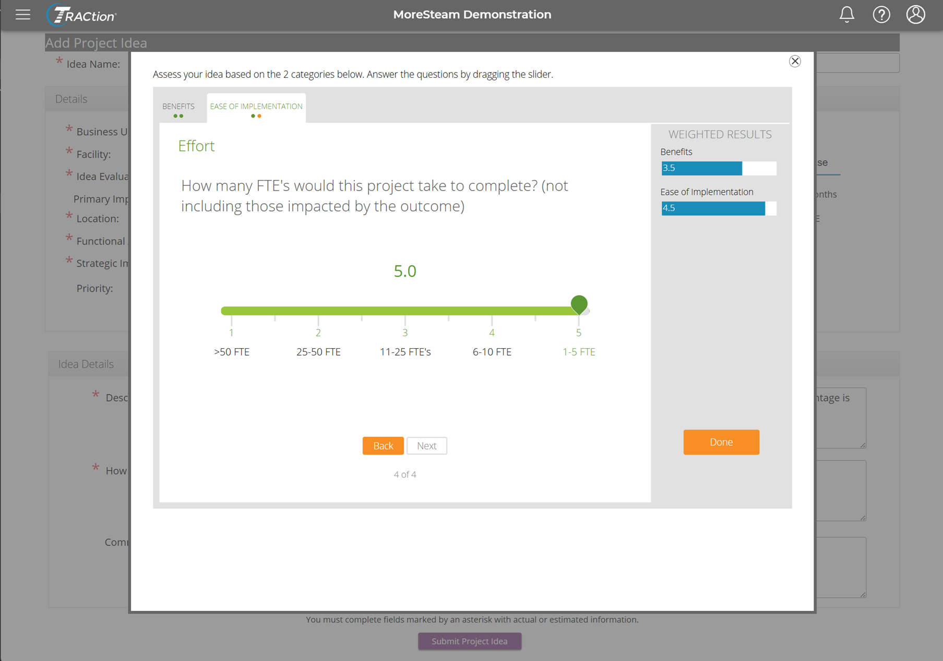Click the "1-5 FTE" label
Viewport: 943px width, 661px height.
point(579,352)
